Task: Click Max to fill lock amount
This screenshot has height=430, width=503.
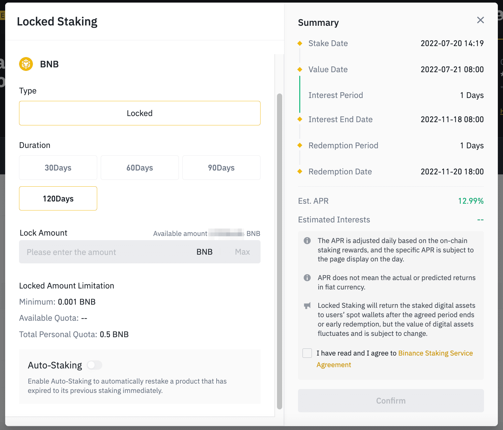Action: pyautogui.click(x=242, y=252)
